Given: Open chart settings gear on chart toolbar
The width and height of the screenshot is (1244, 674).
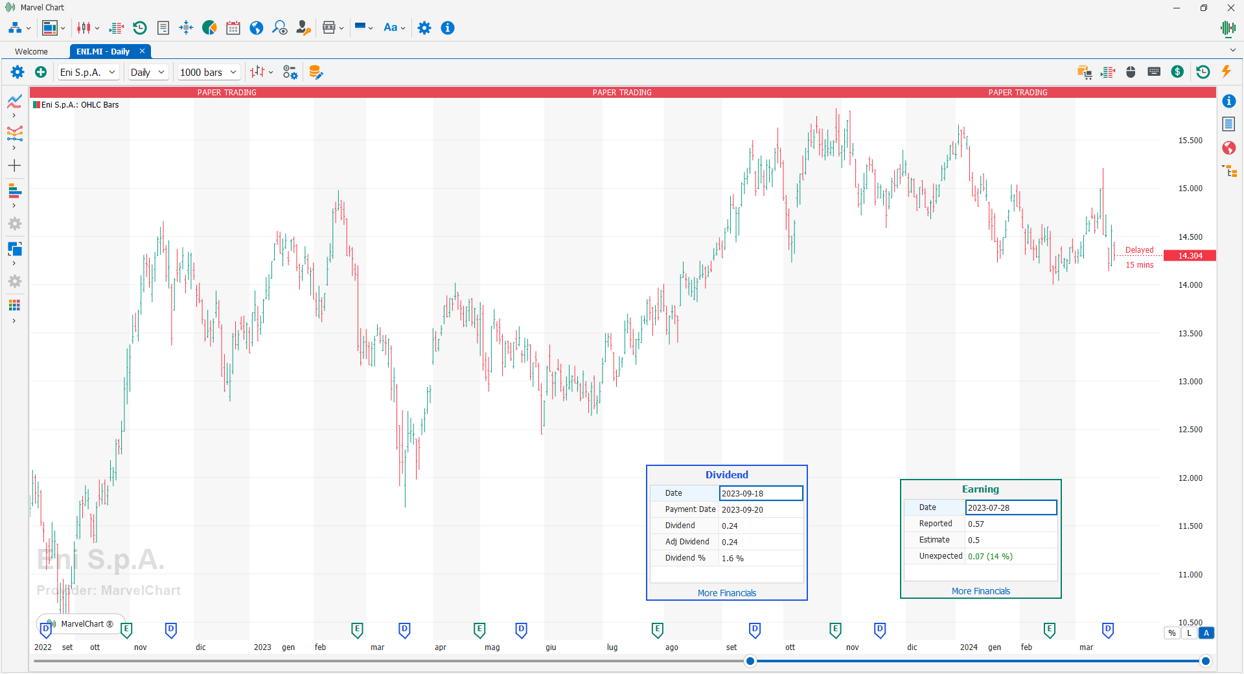Looking at the screenshot, I should [17, 72].
